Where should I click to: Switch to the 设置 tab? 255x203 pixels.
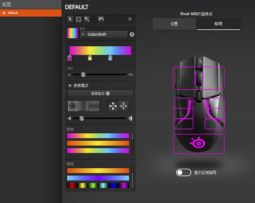click(174, 24)
